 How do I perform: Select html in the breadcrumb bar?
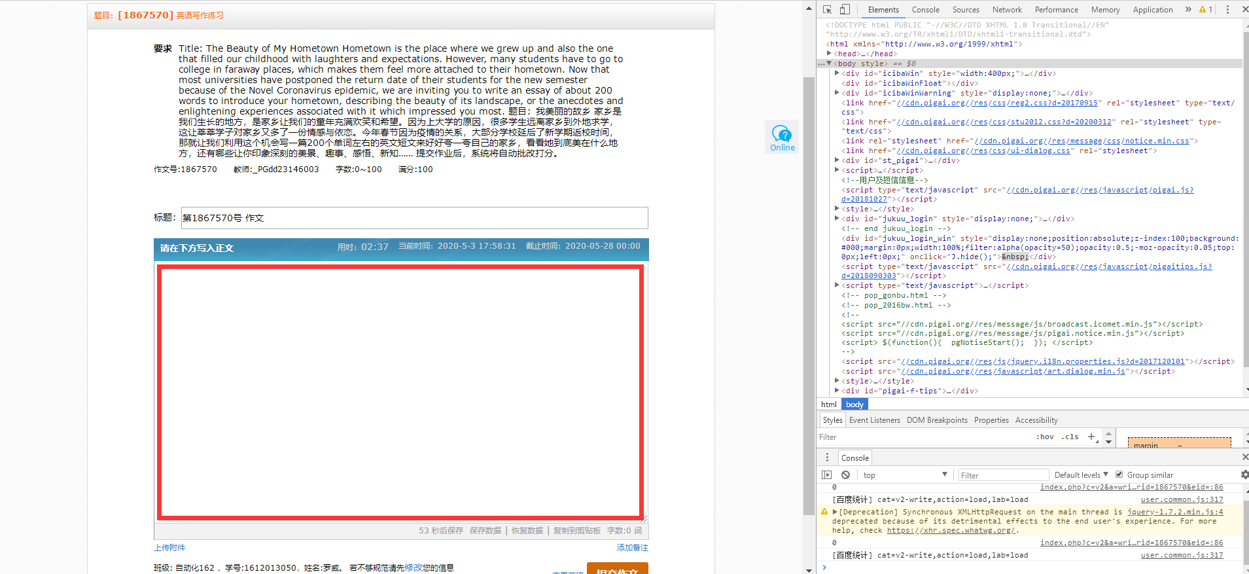tap(828, 404)
